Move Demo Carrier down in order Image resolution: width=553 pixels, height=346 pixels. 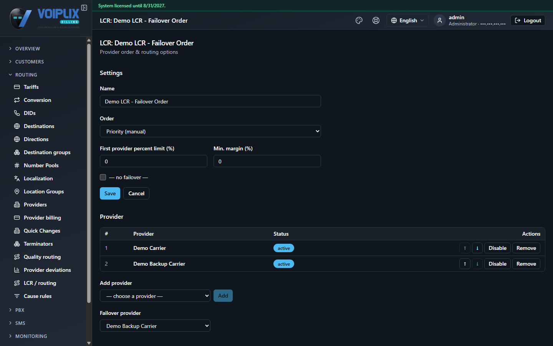[x=477, y=248]
